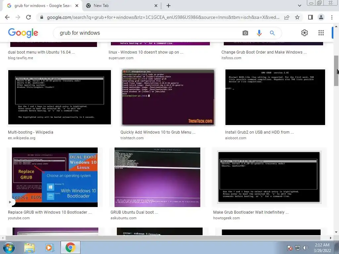Screen dimensions: 339x254
Task: Click the vertical scrollbar thumb
Action: [336, 71]
